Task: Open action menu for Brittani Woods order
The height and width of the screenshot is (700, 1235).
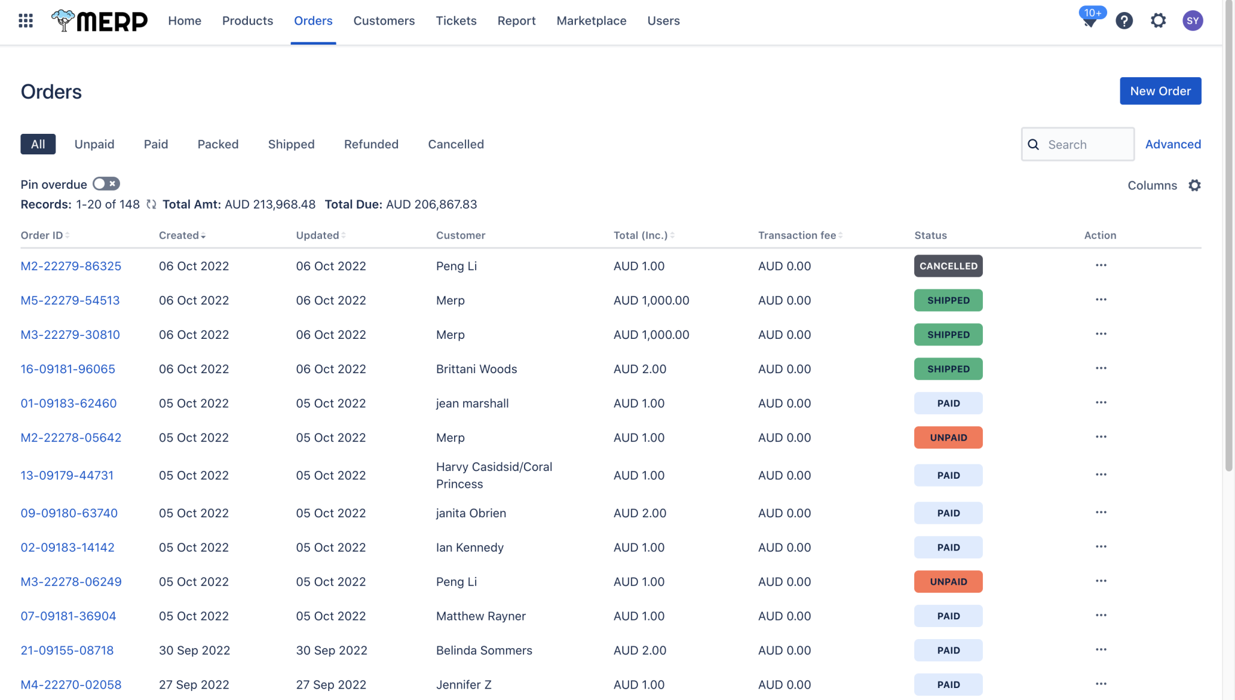Action: point(1101,368)
